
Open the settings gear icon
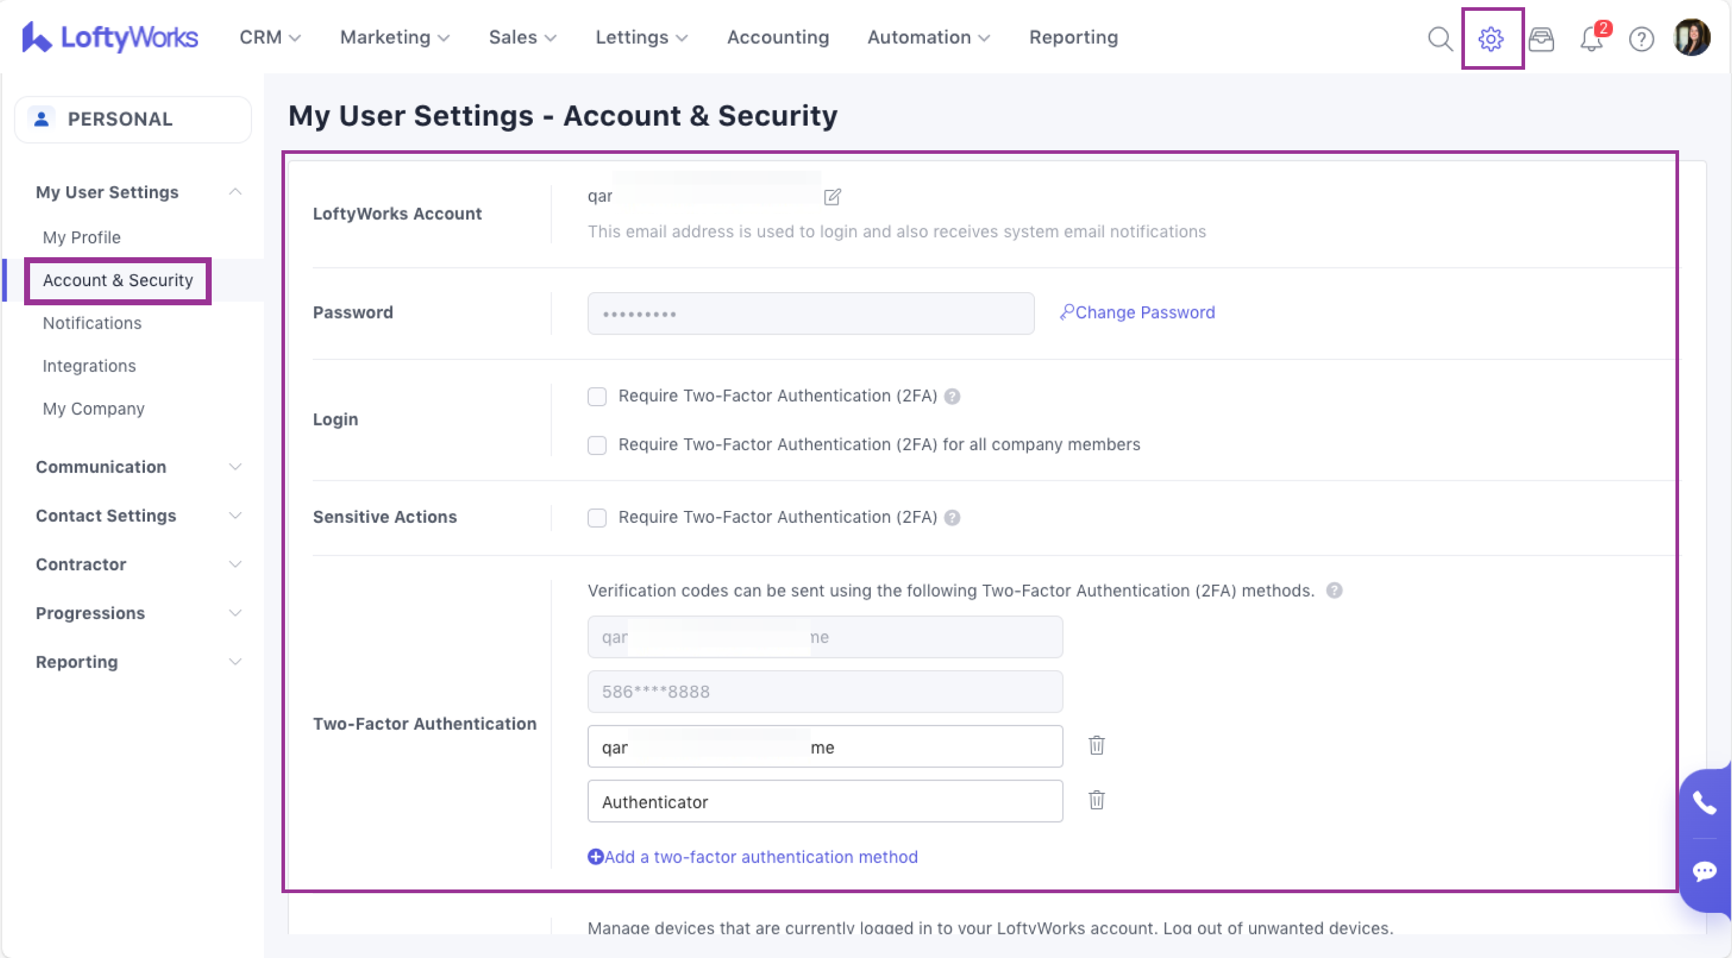click(x=1491, y=38)
